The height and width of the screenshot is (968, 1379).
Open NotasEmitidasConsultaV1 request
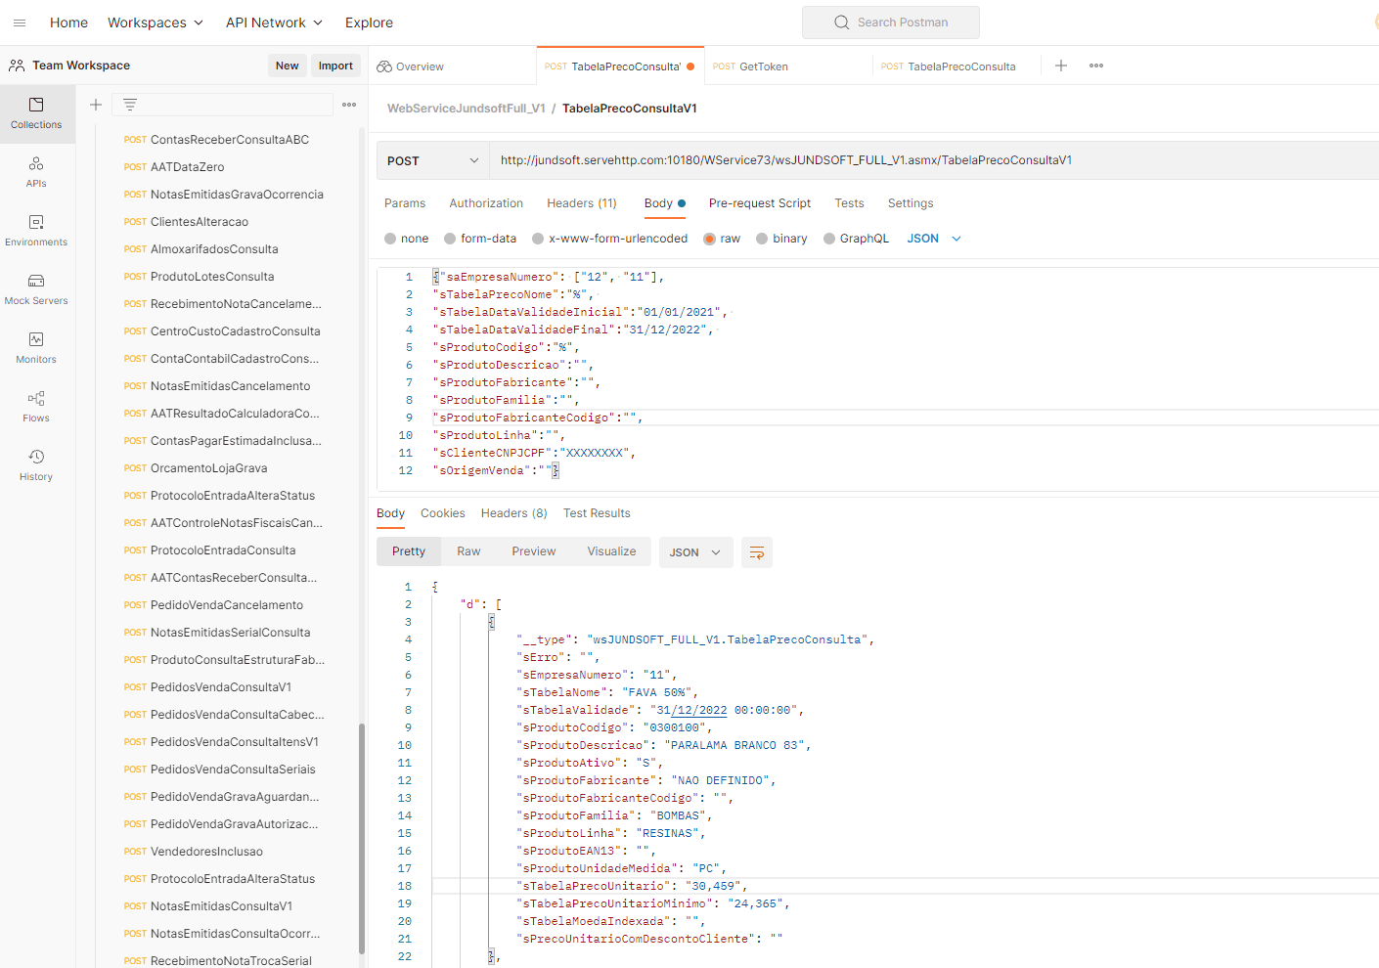pos(221,906)
